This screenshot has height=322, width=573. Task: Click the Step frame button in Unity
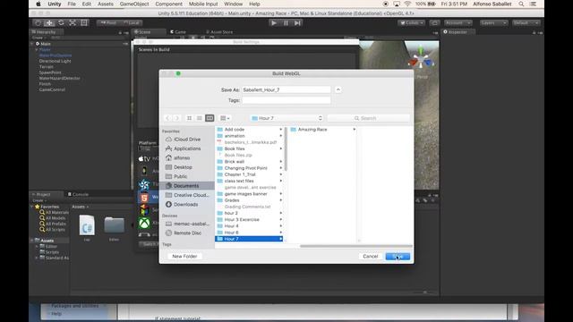pos(297,23)
